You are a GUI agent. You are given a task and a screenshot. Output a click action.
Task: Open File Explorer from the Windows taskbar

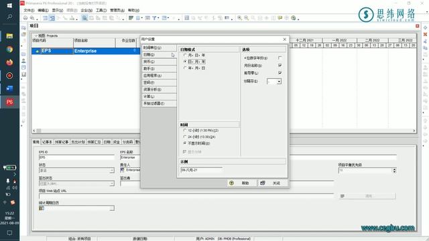coord(9,36)
